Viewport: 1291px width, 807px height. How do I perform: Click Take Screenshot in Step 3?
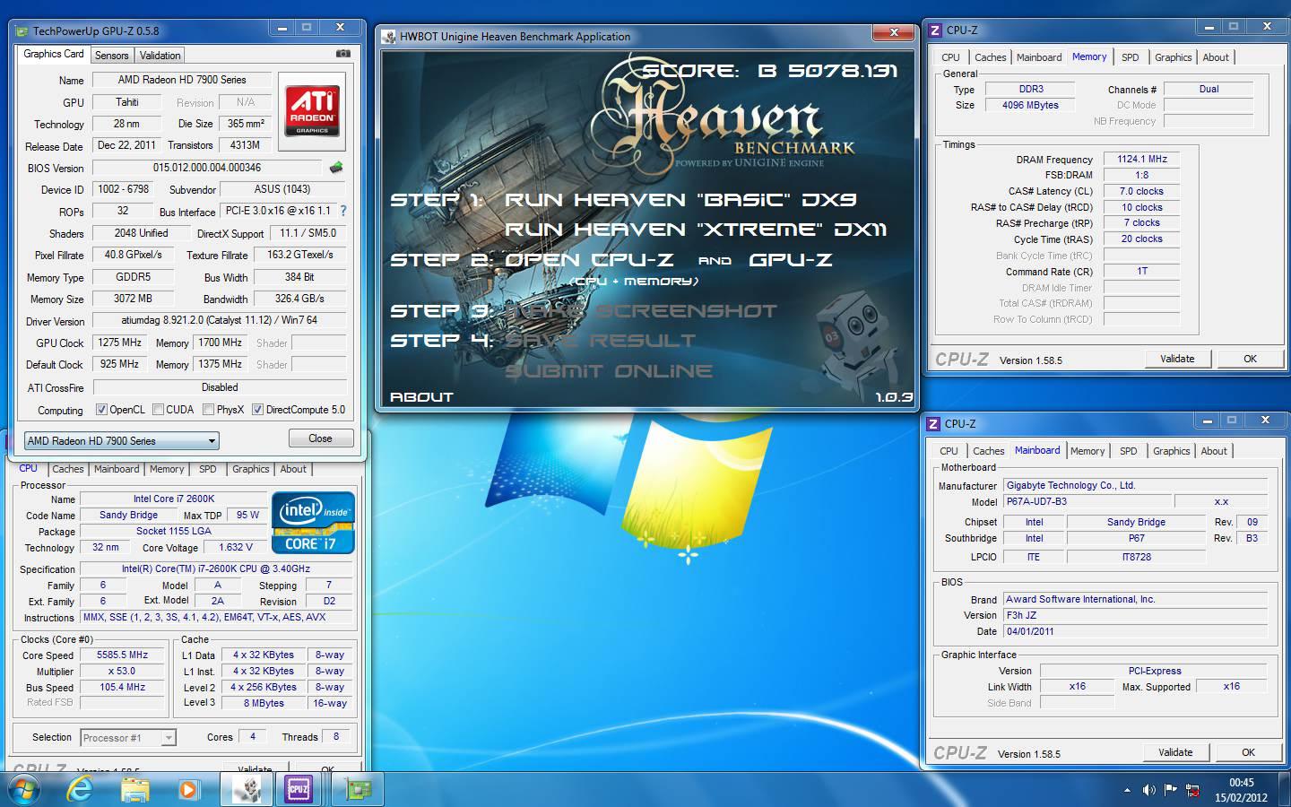tap(641, 311)
